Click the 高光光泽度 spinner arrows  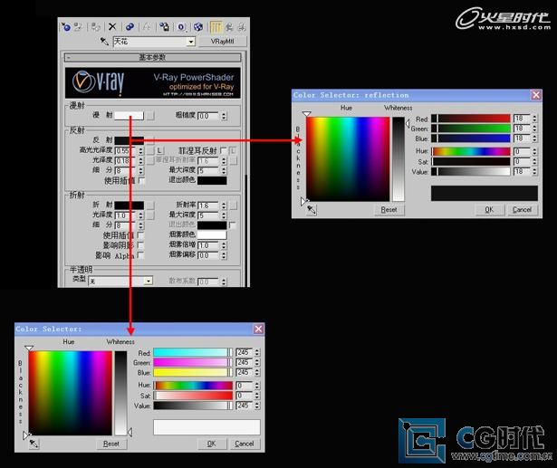click(x=141, y=150)
